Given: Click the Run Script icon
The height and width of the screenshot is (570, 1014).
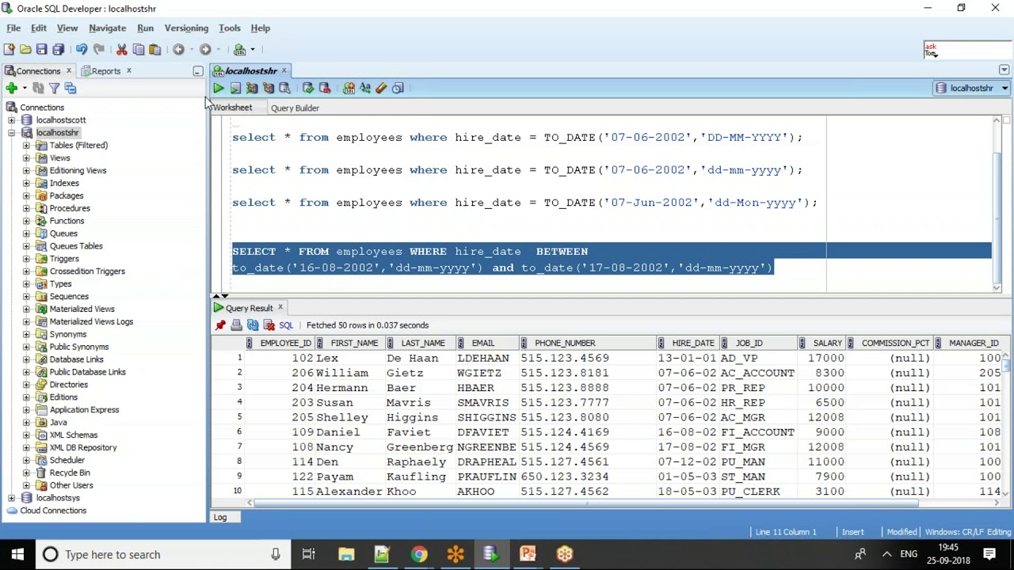Looking at the screenshot, I should [235, 89].
